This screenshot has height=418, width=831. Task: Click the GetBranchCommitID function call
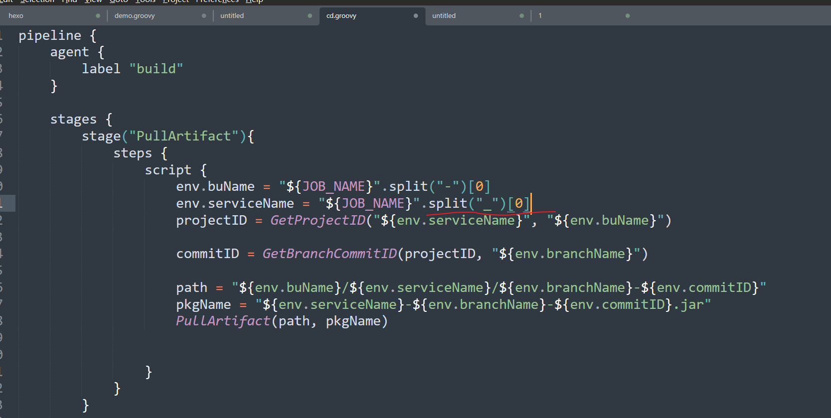(330, 254)
